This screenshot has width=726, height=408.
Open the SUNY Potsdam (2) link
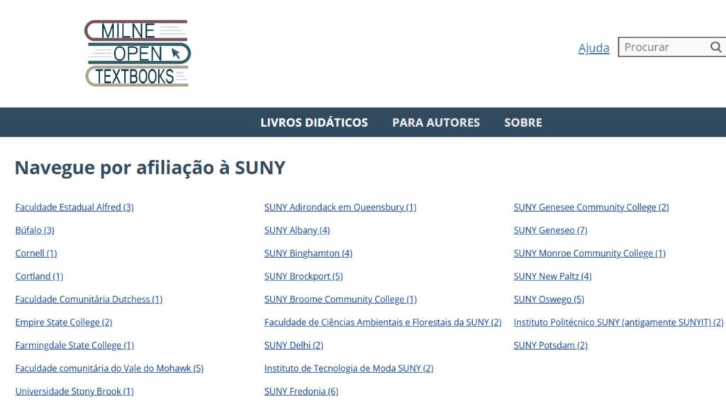pos(550,346)
